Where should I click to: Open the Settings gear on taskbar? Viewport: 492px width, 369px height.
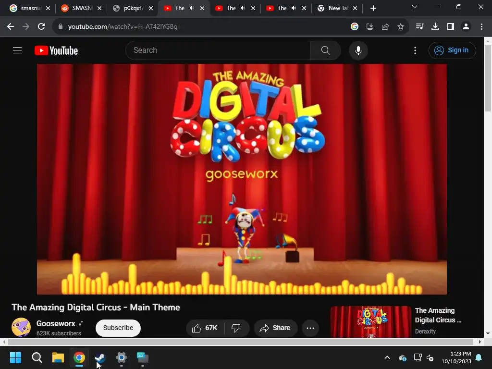click(122, 357)
